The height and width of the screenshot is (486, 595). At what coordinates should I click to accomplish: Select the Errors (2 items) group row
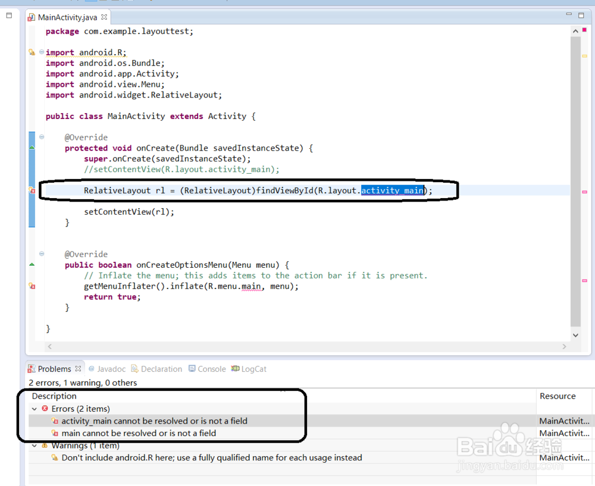coord(282,409)
